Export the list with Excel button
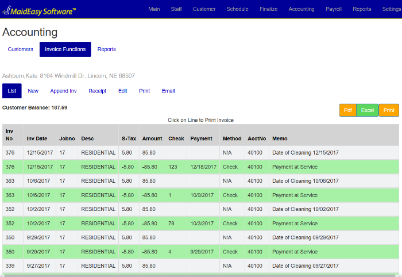 (368, 110)
